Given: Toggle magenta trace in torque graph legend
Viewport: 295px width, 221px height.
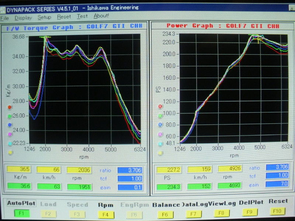Looking at the screenshot, I should click(x=10, y=134).
